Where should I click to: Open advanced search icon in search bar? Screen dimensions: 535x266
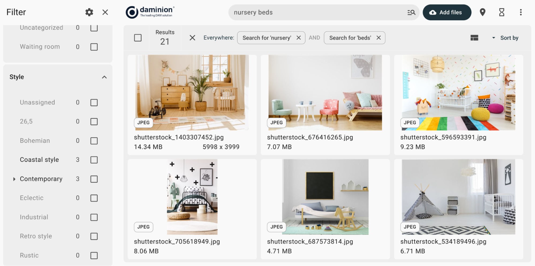pyautogui.click(x=411, y=12)
